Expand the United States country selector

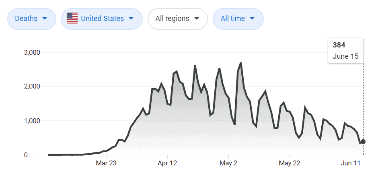(x=102, y=19)
